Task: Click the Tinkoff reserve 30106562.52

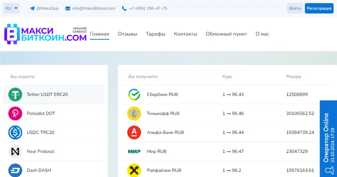Action: [300, 113]
